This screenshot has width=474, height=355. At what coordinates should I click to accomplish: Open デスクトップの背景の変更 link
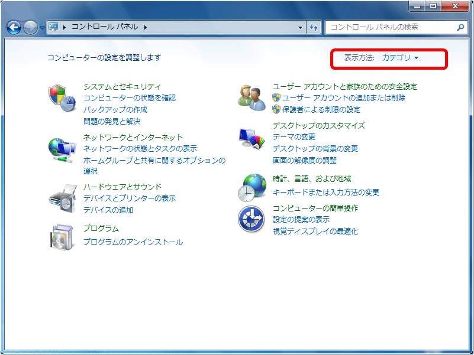(x=315, y=148)
